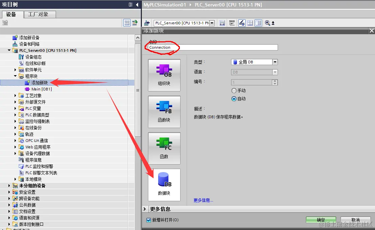
Task: Select 语言和资源 in tree
Action: 29,218
